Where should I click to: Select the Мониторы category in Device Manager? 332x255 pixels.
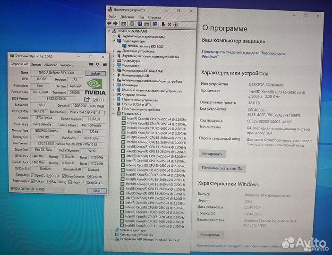click(x=130, y=85)
